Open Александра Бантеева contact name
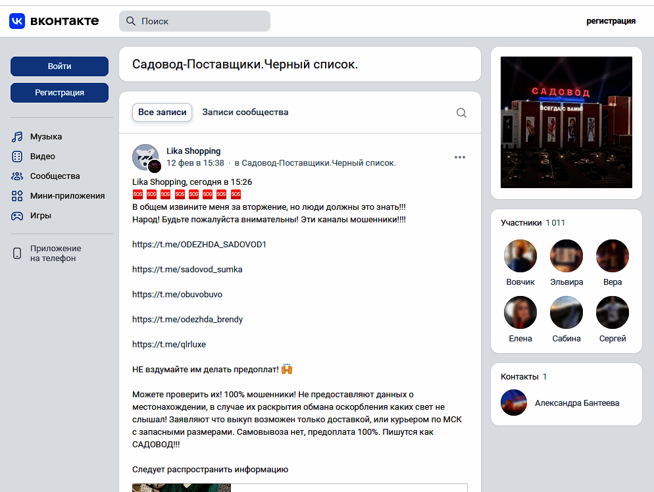This screenshot has width=654, height=492. click(577, 403)
